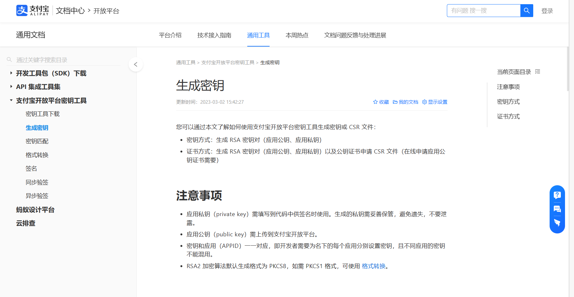Click the bird-shaped floating icon
This screenshot has height=297, width=574.
point(557,223)
